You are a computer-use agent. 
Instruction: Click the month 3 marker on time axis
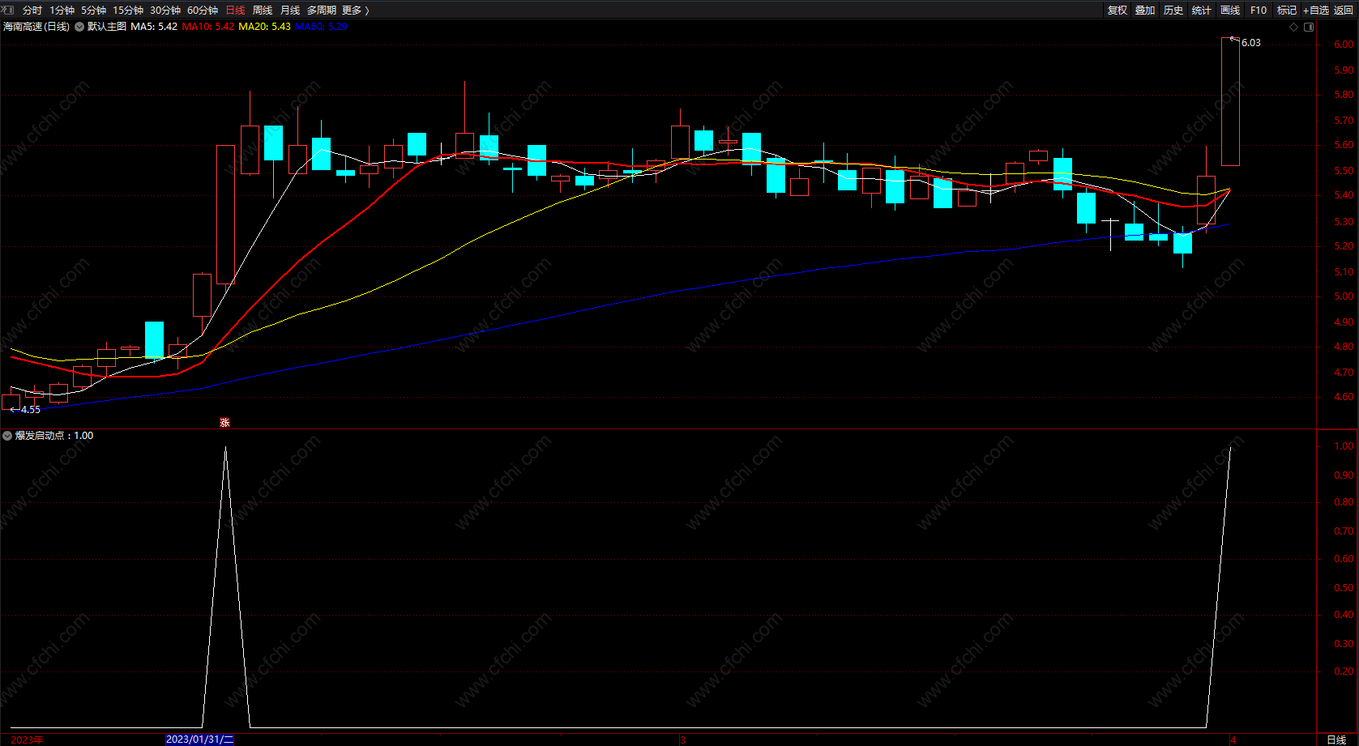pyautogui.click(x=682, y=740)
